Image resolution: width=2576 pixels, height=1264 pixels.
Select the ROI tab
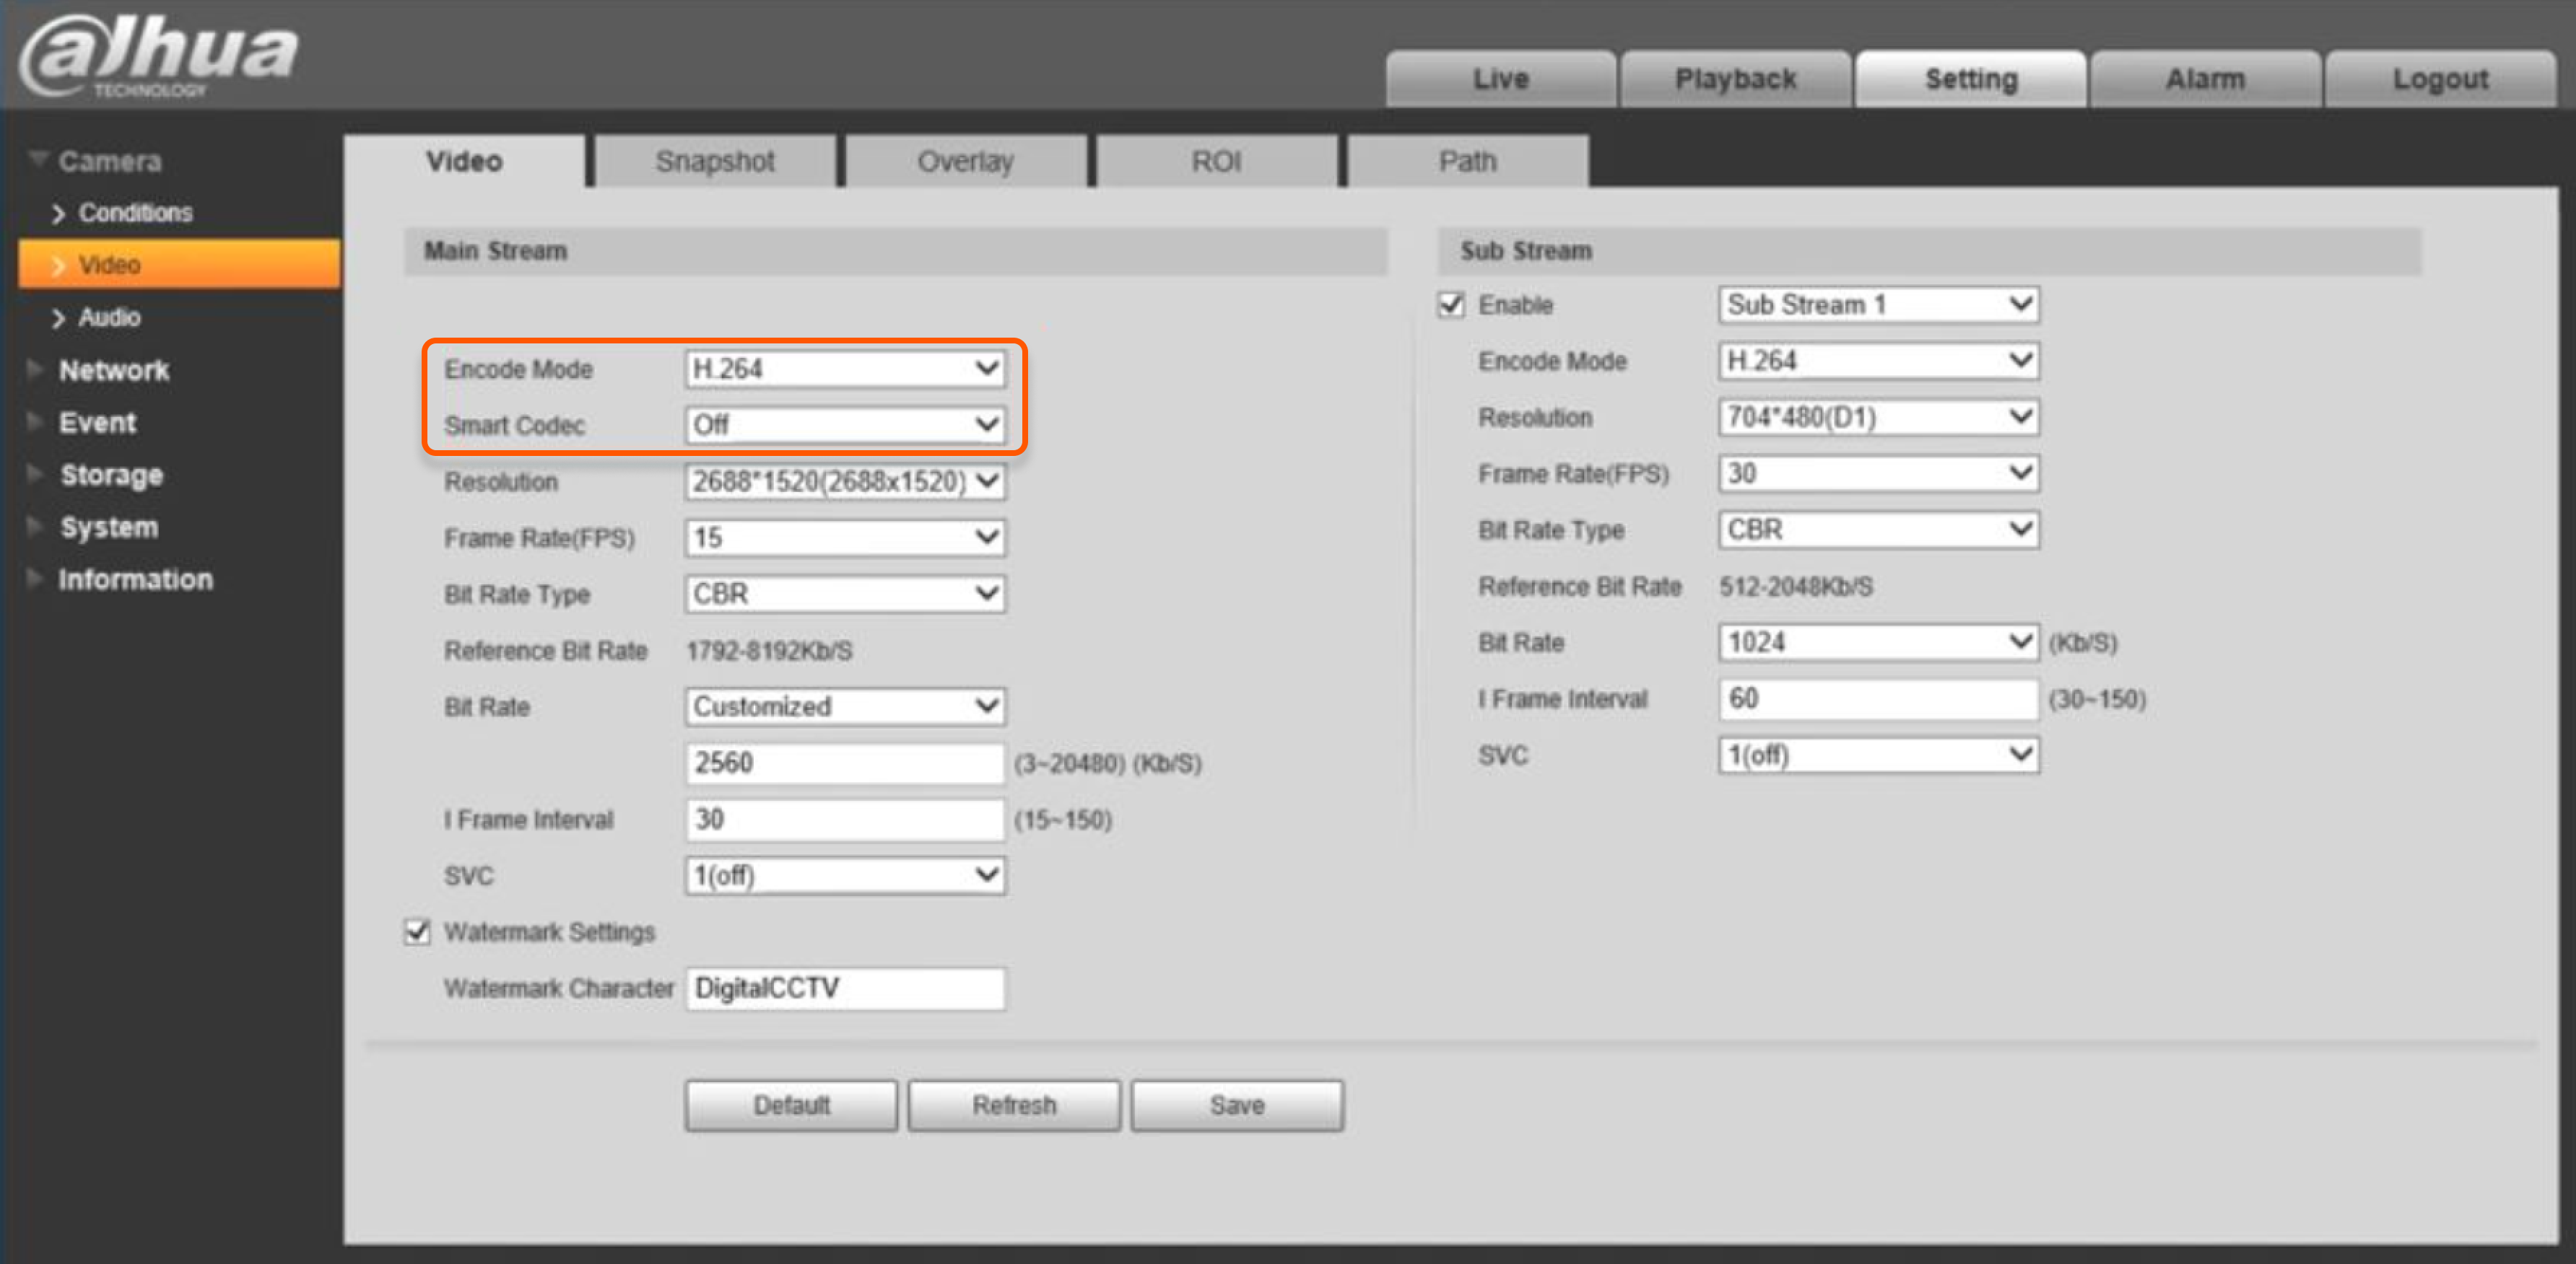pyautogui.click(x=1215, y=160)
